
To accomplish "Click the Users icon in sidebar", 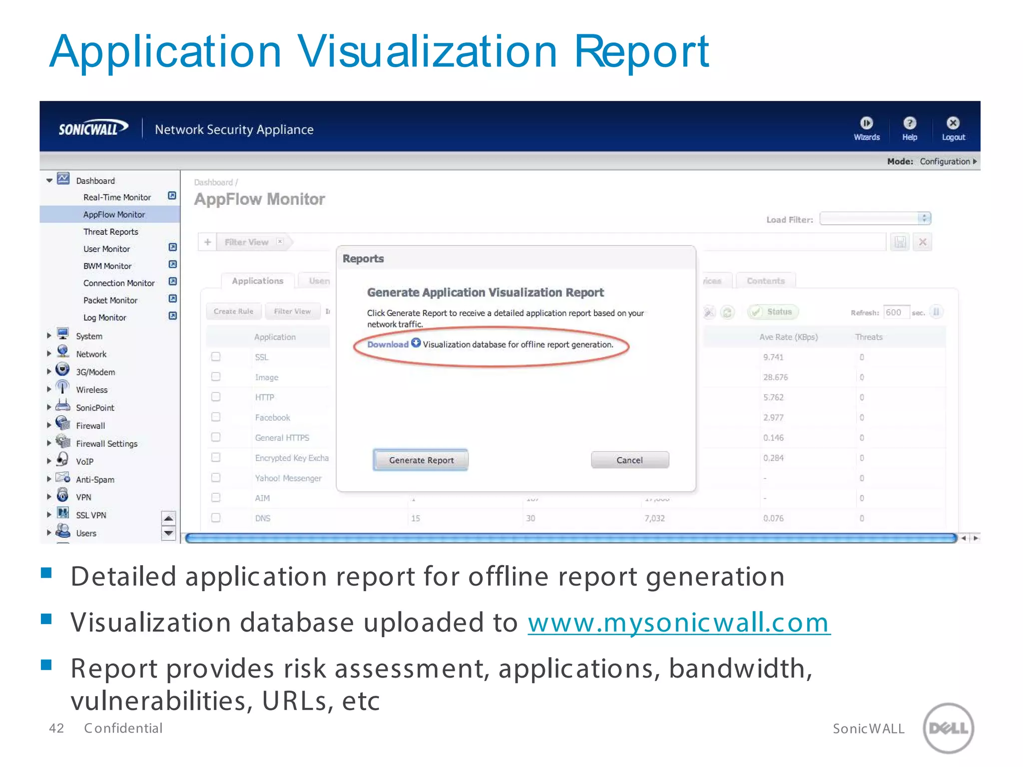I will (x=63, y=530).
